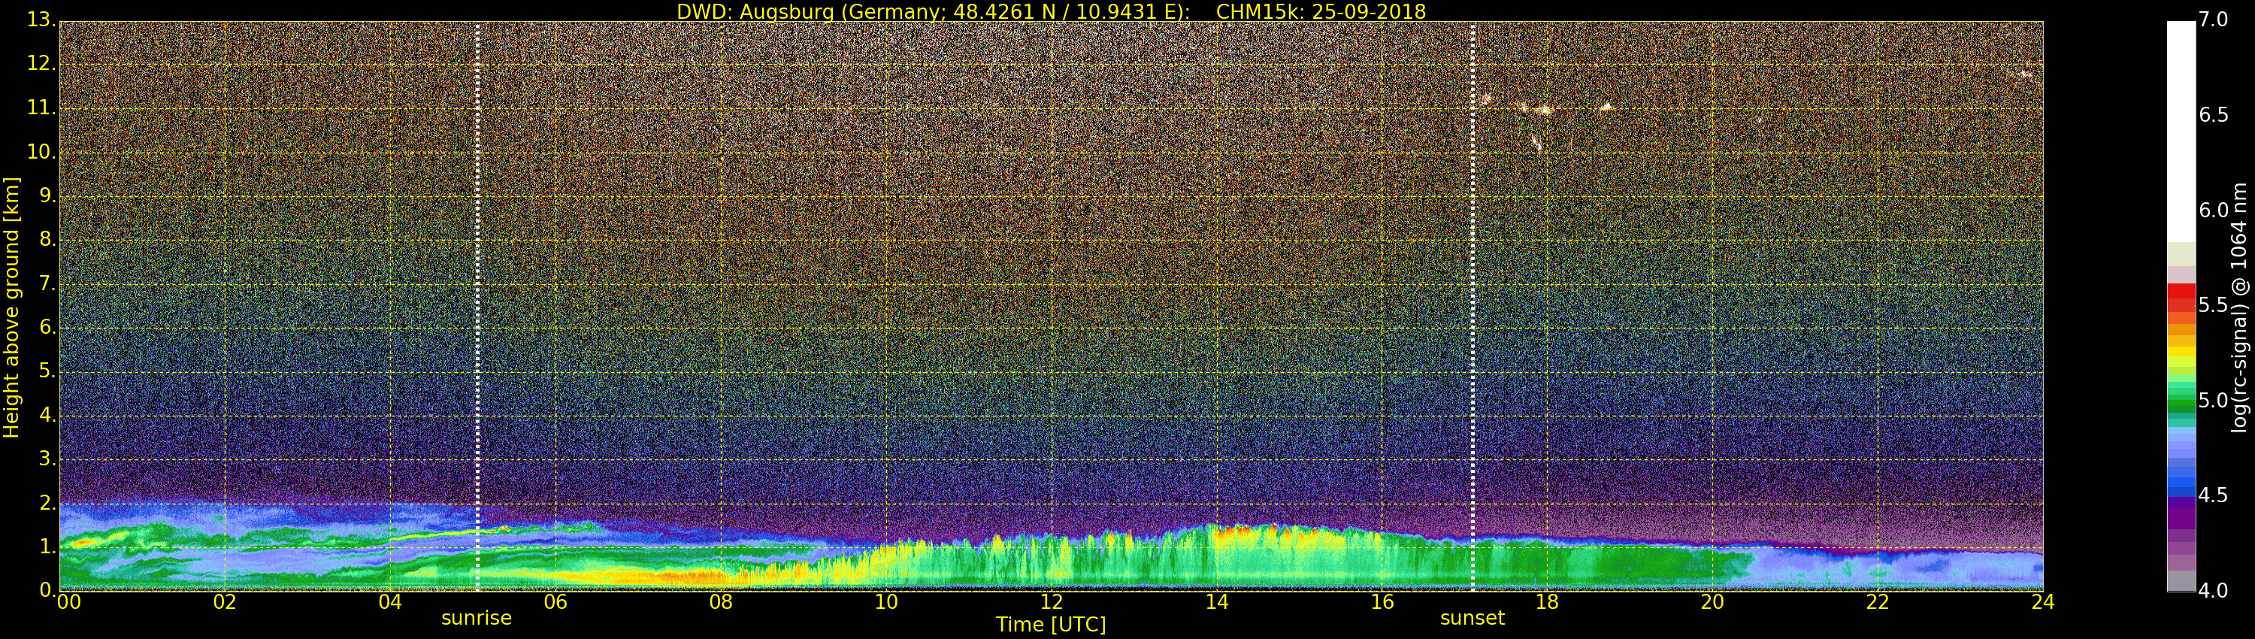Screen dimensions: 2255x639
Task: Select the 06 tick on the time axis
Action: (555, 602)
